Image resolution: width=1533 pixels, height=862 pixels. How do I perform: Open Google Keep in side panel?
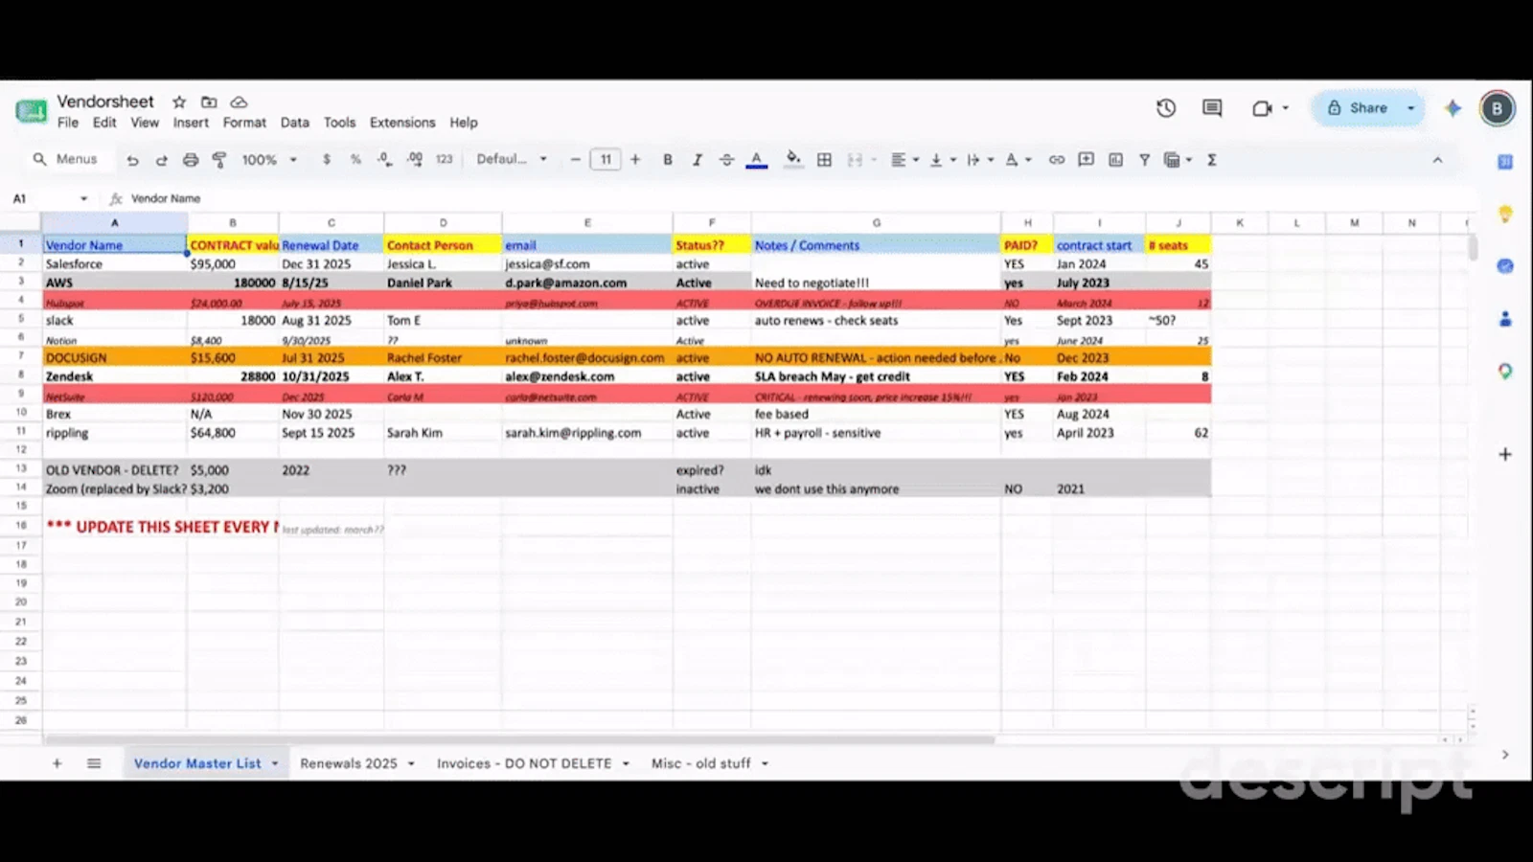1505,215
